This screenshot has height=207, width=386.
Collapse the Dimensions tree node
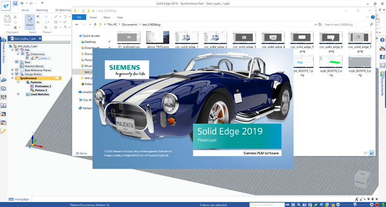pos(18,54)
